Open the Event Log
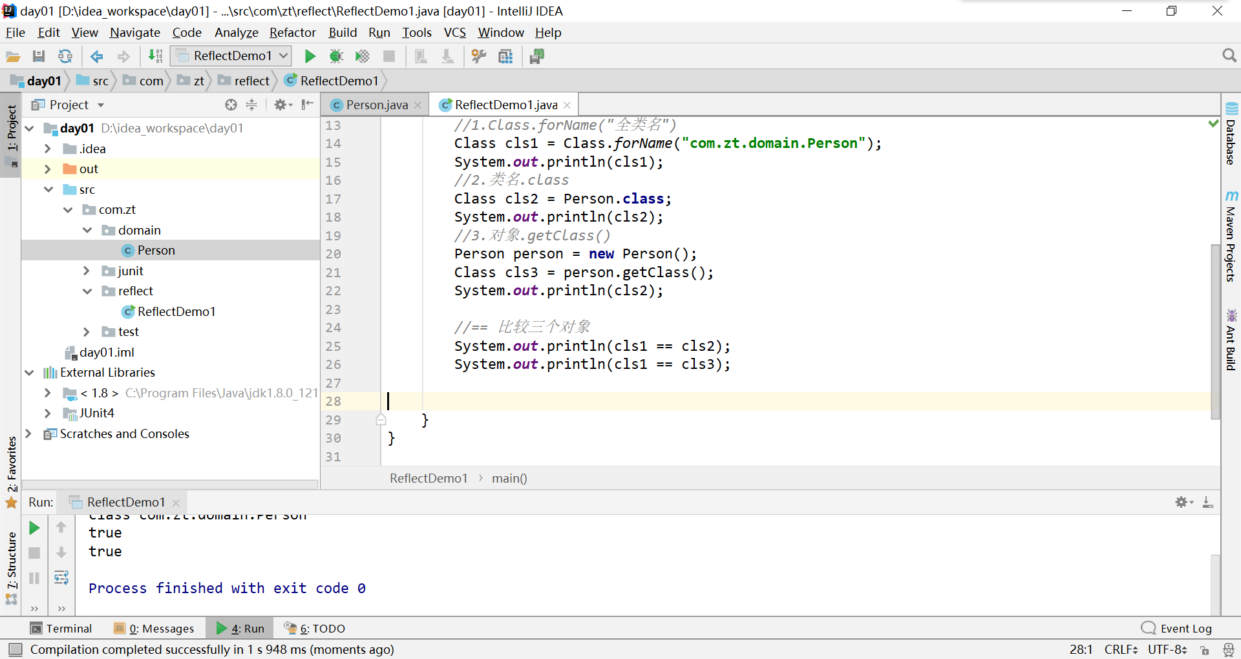The height and width of the screenshot is (659, 1241). pos(1177,629)
